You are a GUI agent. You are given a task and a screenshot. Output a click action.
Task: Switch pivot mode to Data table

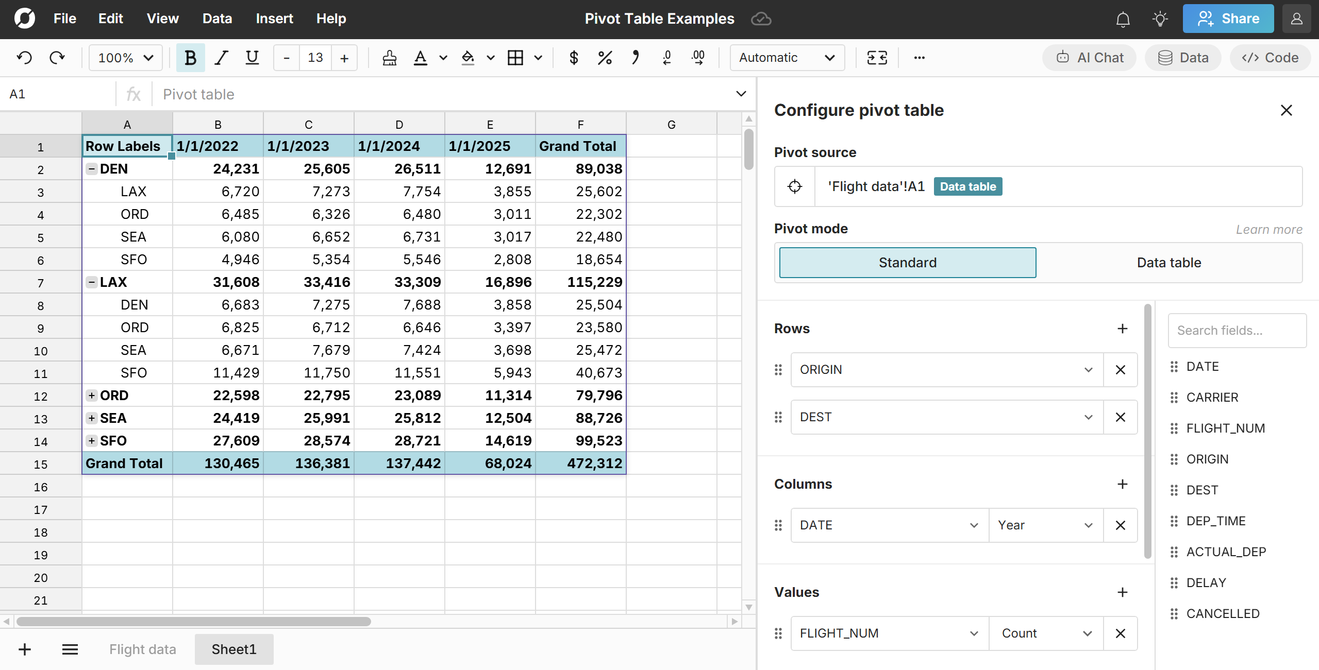(1168, 262)
